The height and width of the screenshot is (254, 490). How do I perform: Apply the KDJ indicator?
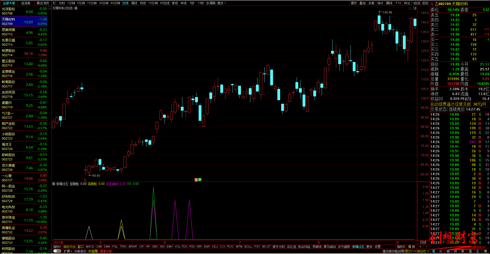coord(215,247)
